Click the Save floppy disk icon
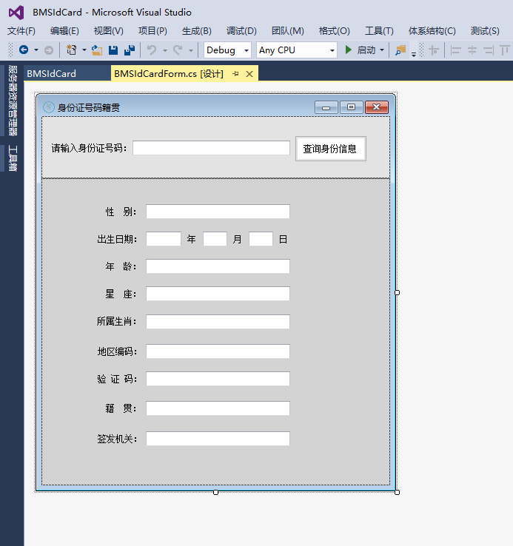Screen dimensions: 513x546 [x=113, y=50]
